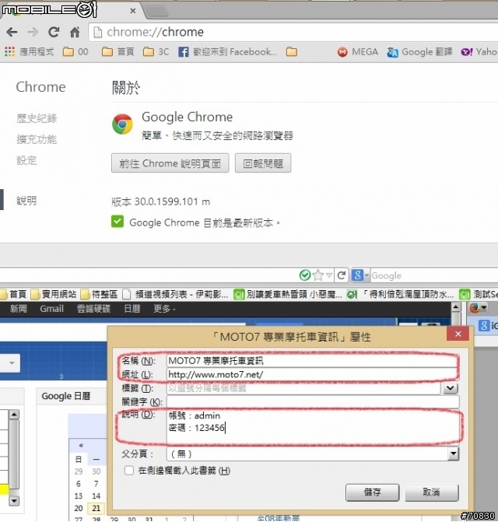The image size is (498, 522).
Task: Click the 說明 description text area
Action: [313, 427]
